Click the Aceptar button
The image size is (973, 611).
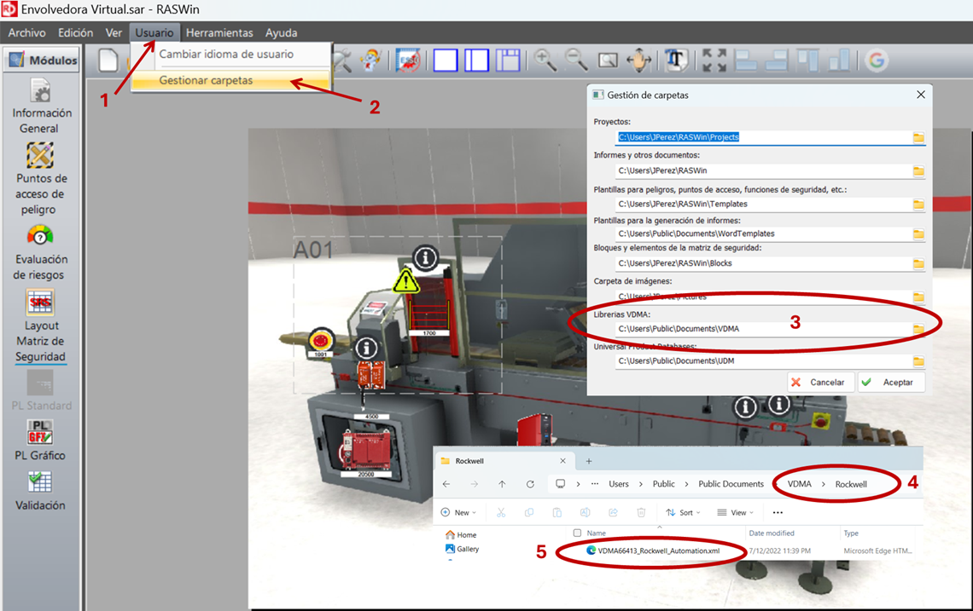pos(891,383)
